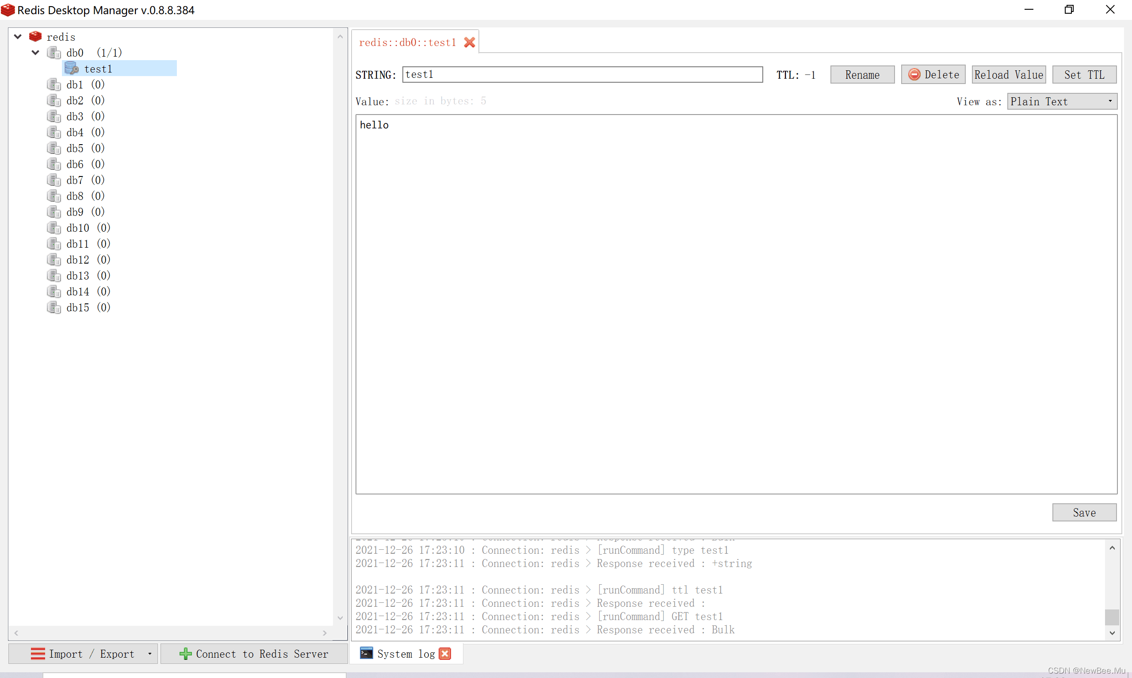
Task: Open the View as Plain Text dropdown
Action: click(x=1062, y=101)
